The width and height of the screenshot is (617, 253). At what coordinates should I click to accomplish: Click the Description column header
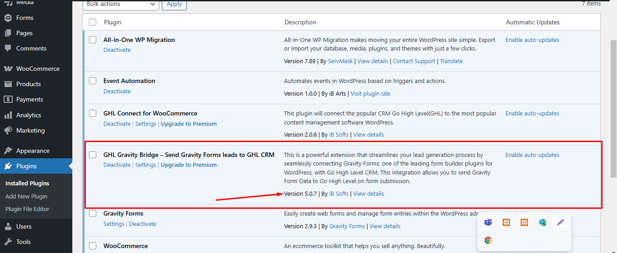click(301, 22)
